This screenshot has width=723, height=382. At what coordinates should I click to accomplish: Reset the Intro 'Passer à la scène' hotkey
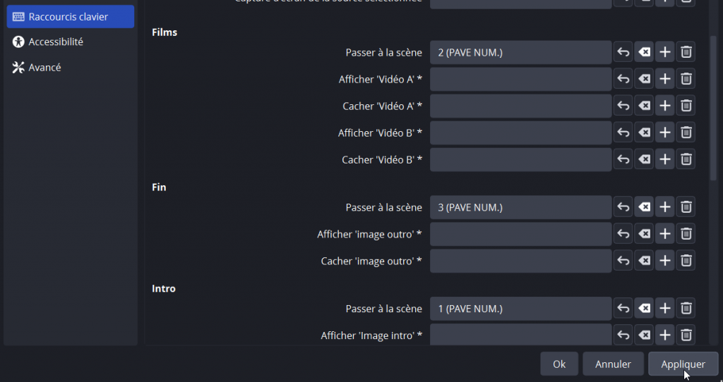(x=623, y=309)
